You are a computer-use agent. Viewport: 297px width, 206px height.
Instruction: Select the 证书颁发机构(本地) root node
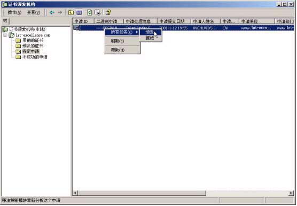27,29
